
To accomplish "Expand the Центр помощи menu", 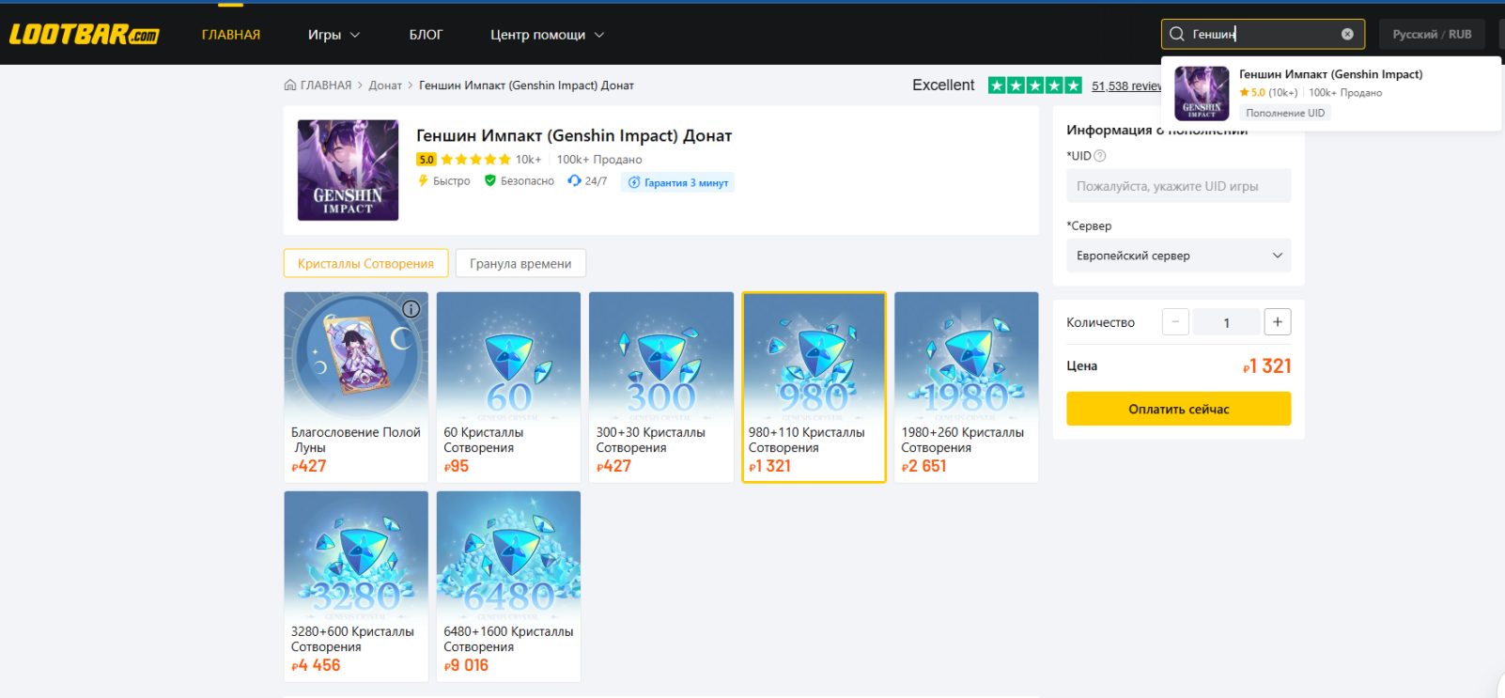I will (547, 35).
